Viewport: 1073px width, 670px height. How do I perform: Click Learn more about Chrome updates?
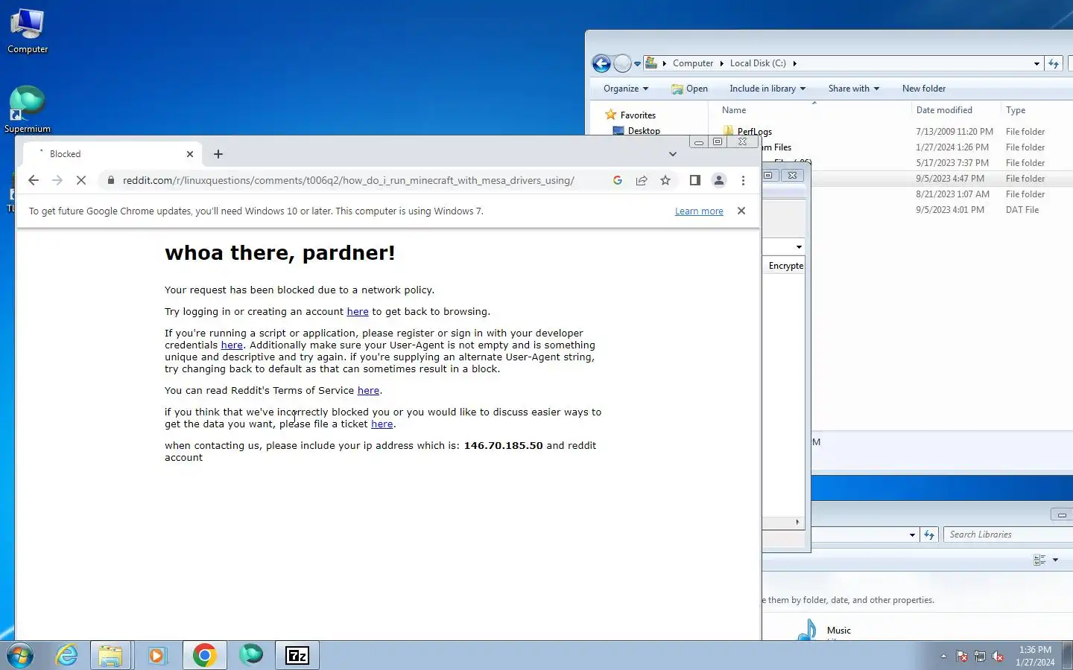(699, 211)
